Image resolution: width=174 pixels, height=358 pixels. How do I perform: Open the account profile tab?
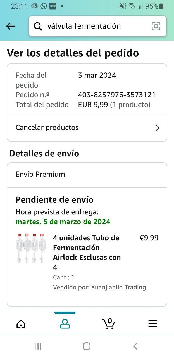point(65,324)
